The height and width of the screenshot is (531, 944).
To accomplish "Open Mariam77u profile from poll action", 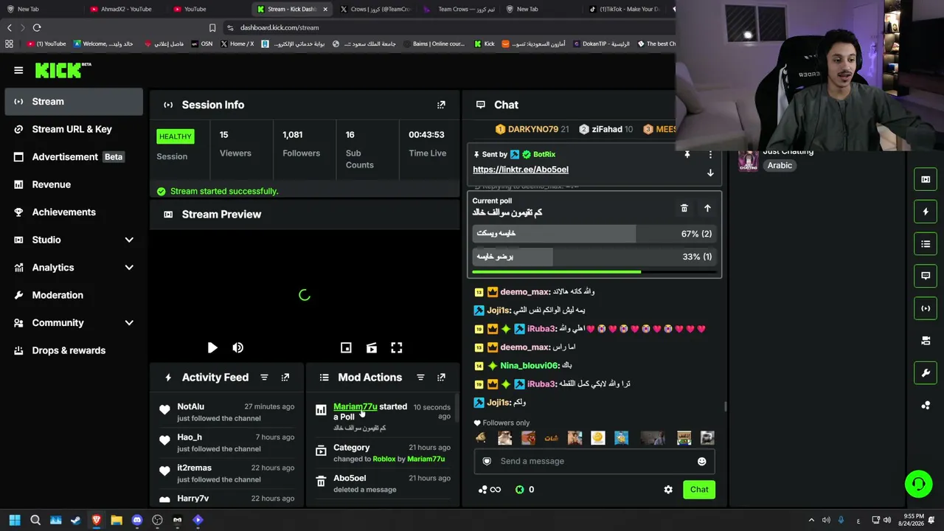I will pyautogui.click(x=355, y=406).
